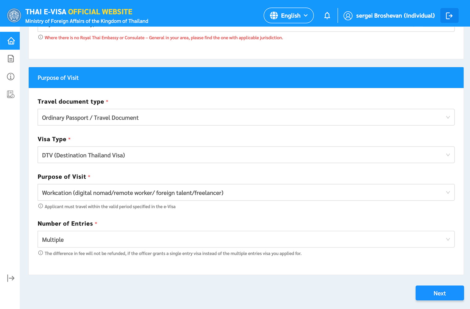The width and height of the screenshot is (470, 309).
Task: Click the Next button
Action: [440, 293]
